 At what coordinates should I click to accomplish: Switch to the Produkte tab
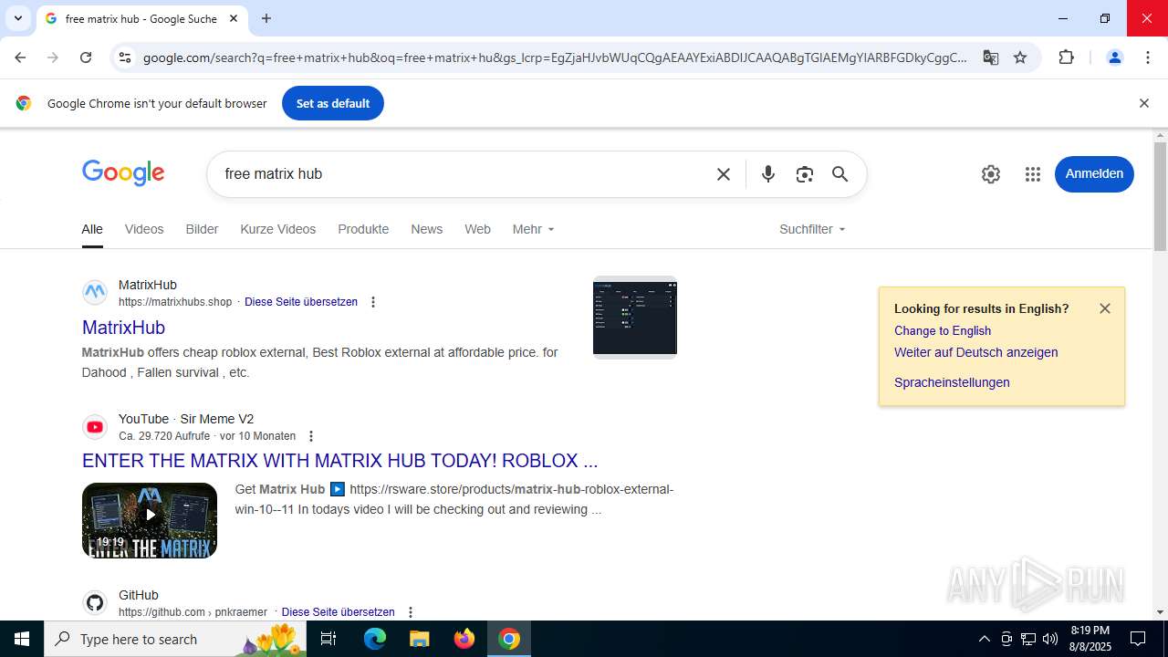[x=363, y=229]
